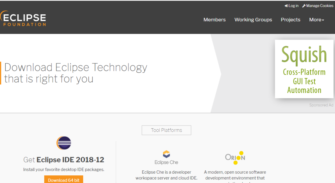
Task: Click the Sponsored Ad label
Action: 321,105
